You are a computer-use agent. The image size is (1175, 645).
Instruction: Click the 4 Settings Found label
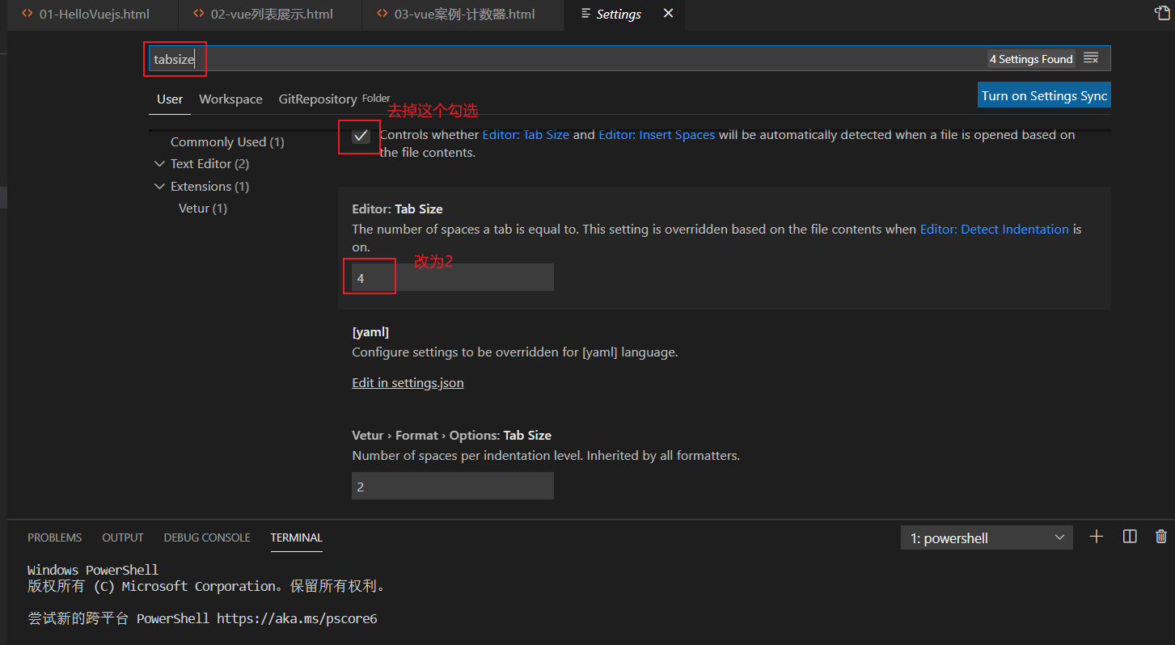[1031, 59]
